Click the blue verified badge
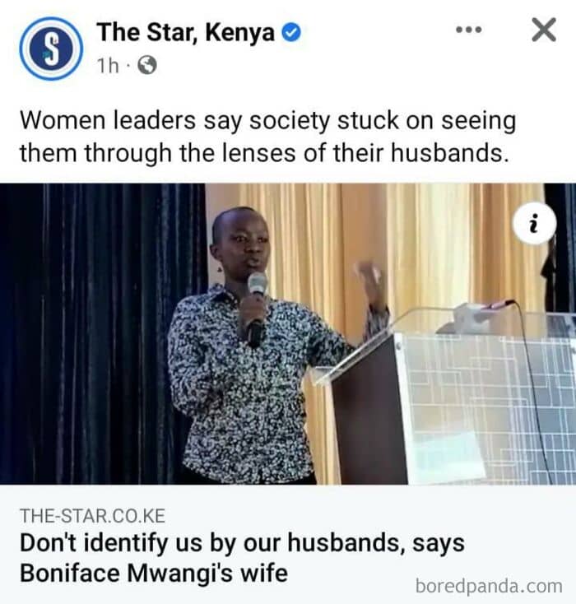Viewport: 576px width, 604px height. pyautogui.click(x=291, y=32)
